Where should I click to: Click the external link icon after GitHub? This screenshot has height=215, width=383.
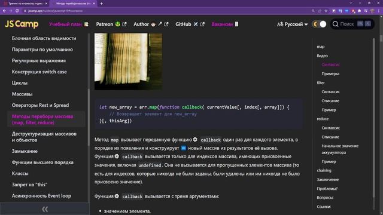pos(202,24)
